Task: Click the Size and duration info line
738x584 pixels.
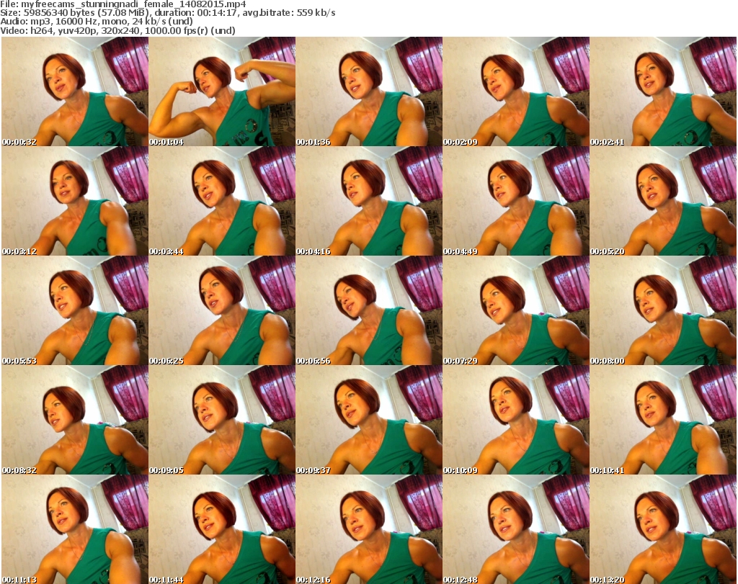Action: tap(168, 13)
